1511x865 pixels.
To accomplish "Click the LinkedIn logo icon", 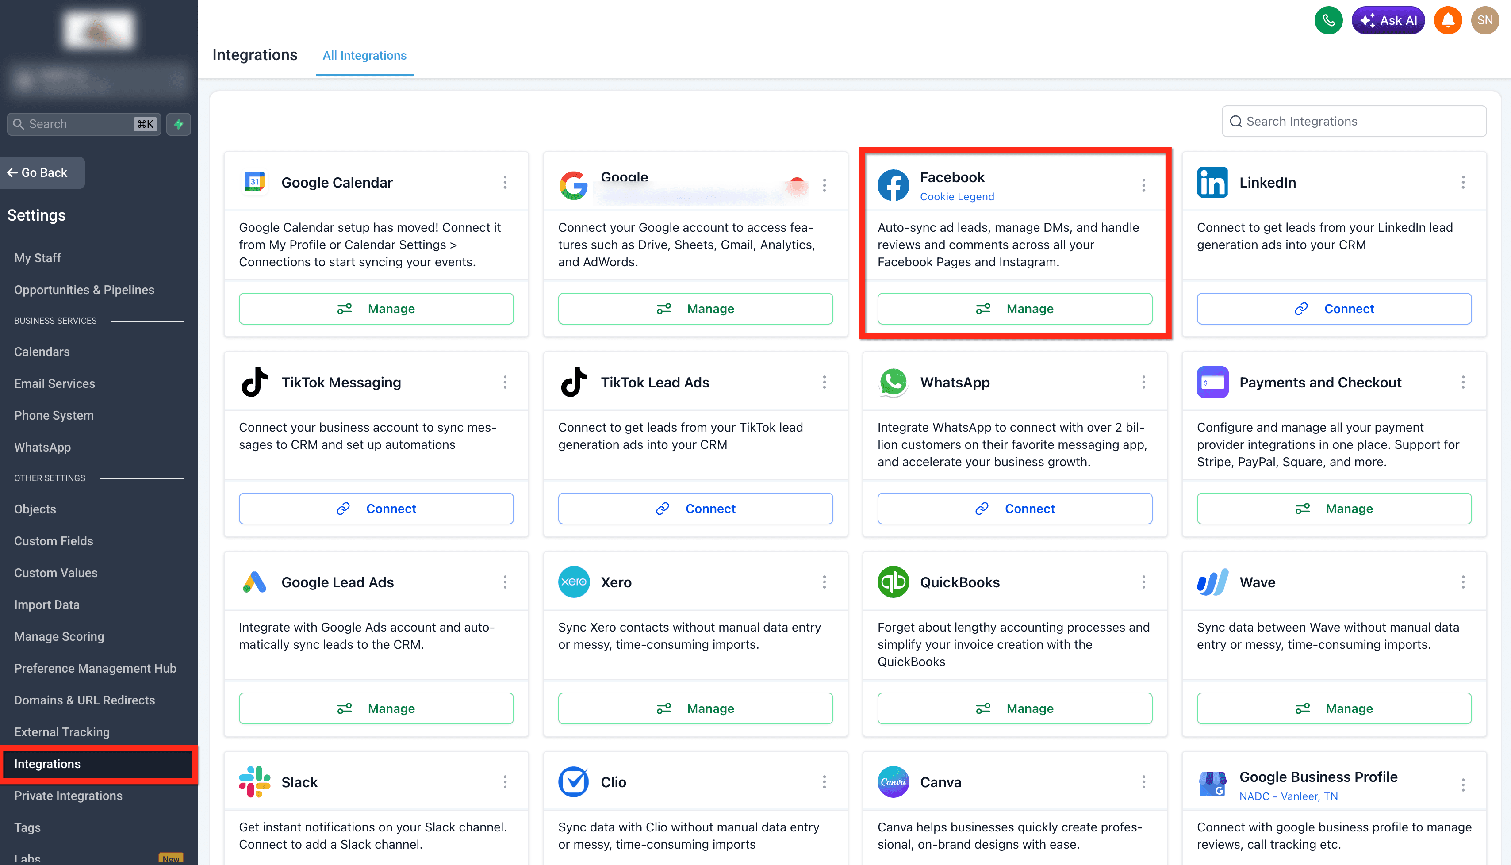I will (x=1212, y=182).
